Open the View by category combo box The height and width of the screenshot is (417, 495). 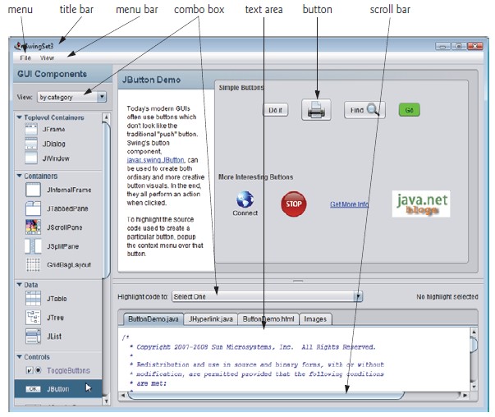click(x=72, y=96)
